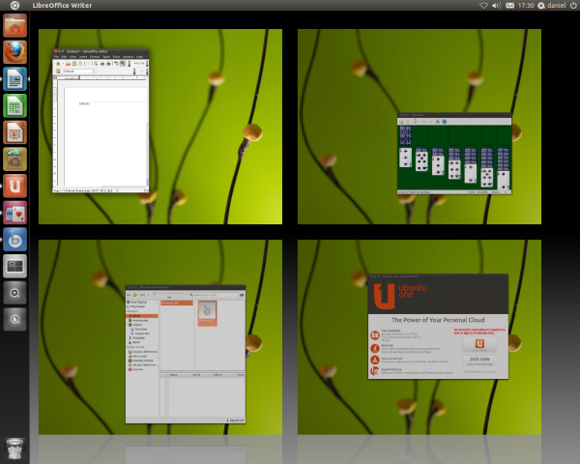Click the Join now button in Ubuntu One
The height and width of the screenshot is (464, 580).
click(480, 358)
